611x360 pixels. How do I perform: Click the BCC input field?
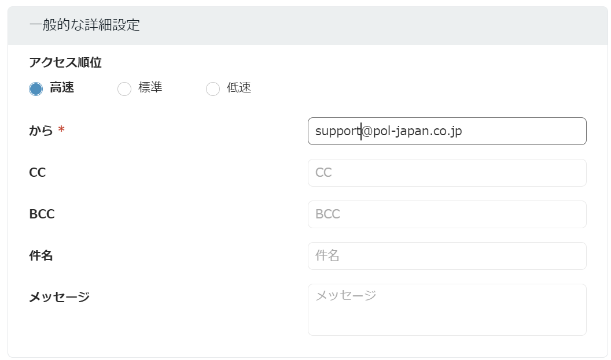(447, 214)
